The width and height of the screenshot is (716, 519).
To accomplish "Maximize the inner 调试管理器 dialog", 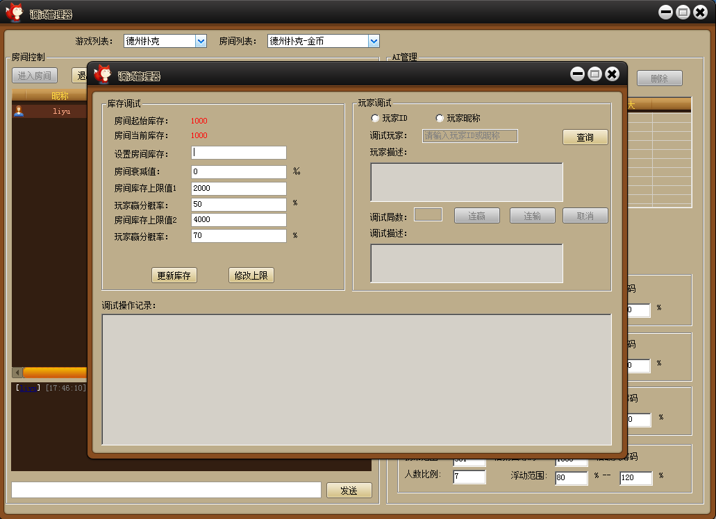I will tap(594, 74).
